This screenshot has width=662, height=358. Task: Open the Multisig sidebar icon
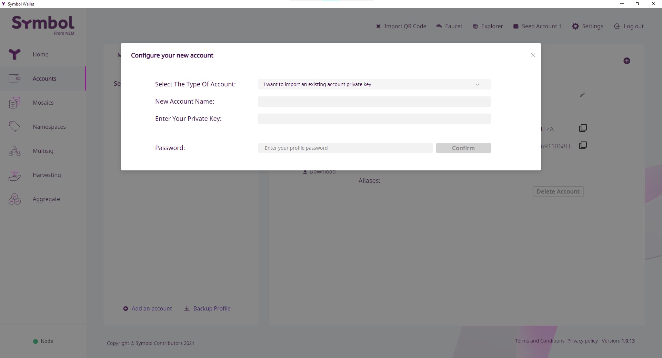click(x=14, y=151)
